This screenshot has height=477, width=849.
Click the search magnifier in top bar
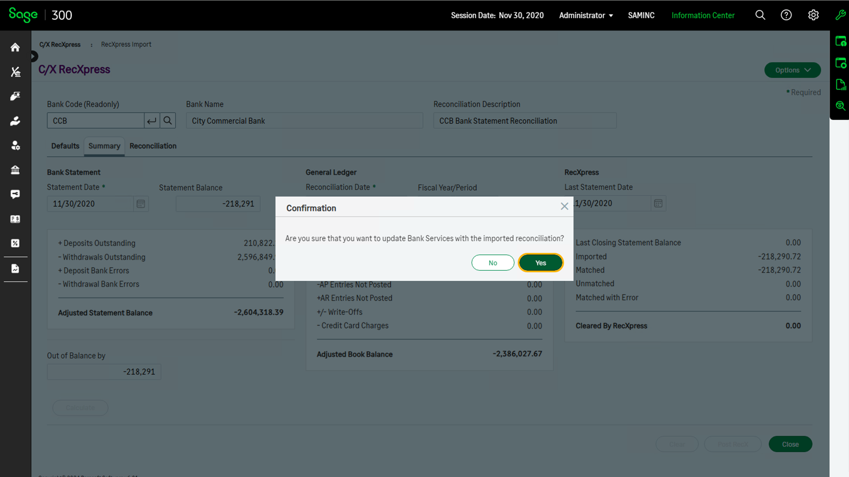[760, 15]
